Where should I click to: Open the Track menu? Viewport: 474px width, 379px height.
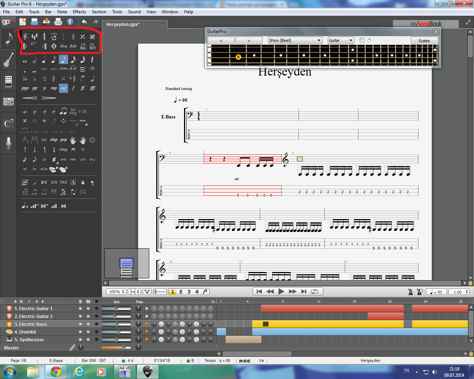pos(34,12)
